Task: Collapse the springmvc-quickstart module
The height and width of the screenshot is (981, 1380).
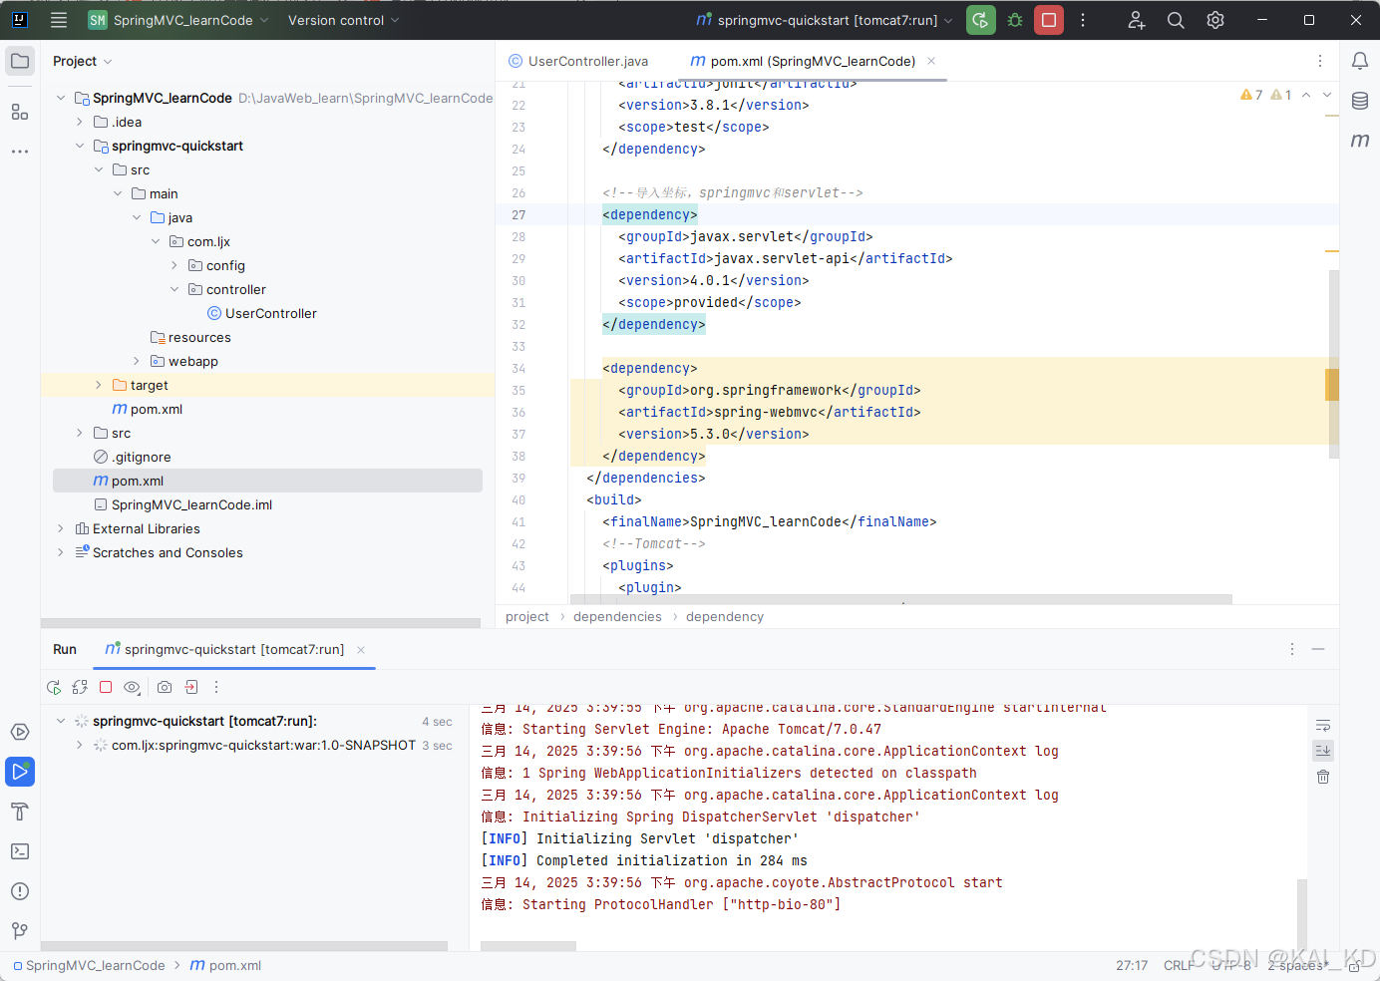Action: 80,146
